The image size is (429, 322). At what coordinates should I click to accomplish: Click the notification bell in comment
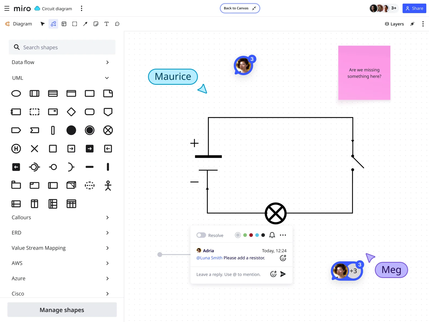(x=272, y=235)
